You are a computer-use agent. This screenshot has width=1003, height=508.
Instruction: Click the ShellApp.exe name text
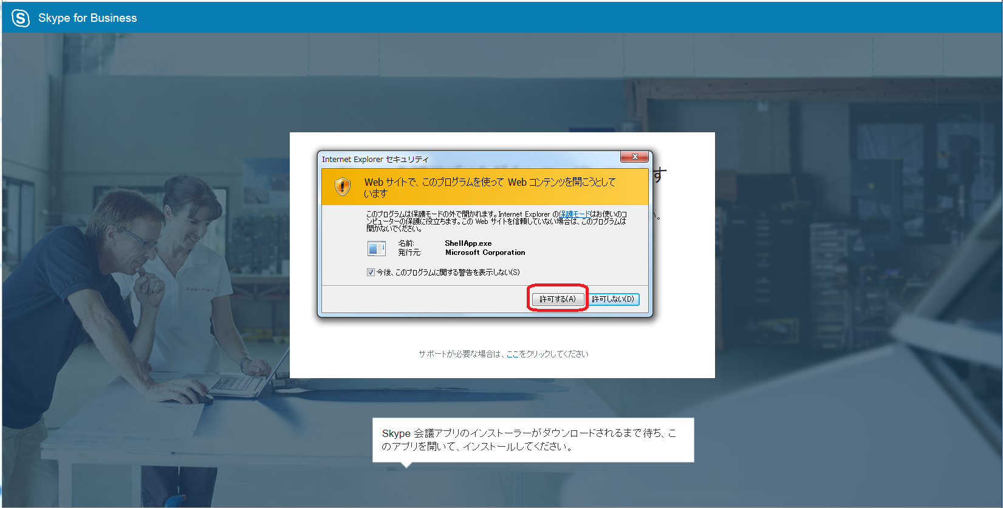[468, 243]
